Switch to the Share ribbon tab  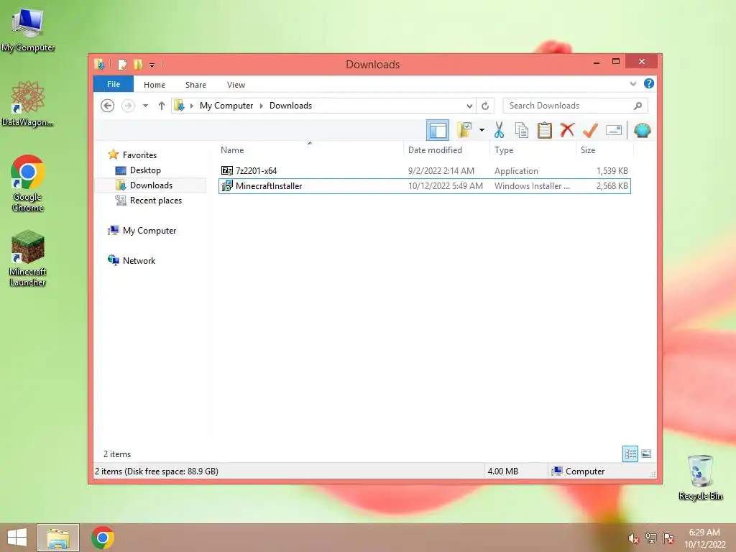pyautogui.click(x=195, y=85)
